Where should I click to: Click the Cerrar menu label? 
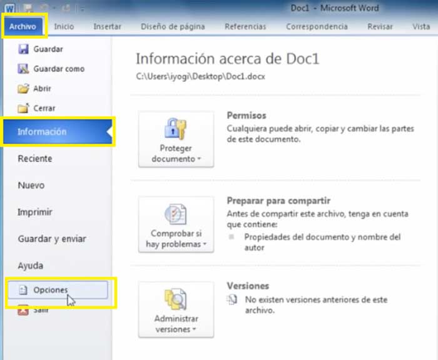pyautogui.click(x=44, y=108)
